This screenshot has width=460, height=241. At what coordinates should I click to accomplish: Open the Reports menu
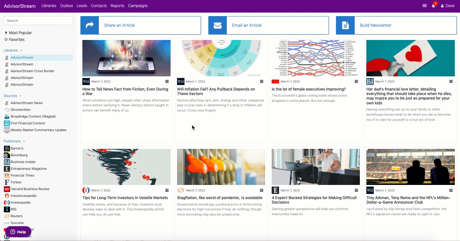pos(117,6)
